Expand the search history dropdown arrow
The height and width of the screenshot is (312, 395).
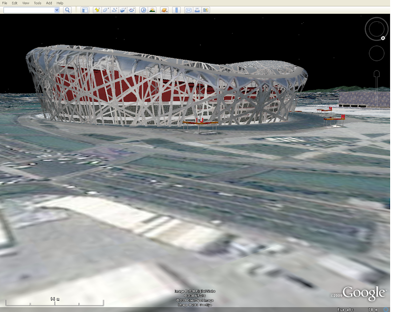57,10
